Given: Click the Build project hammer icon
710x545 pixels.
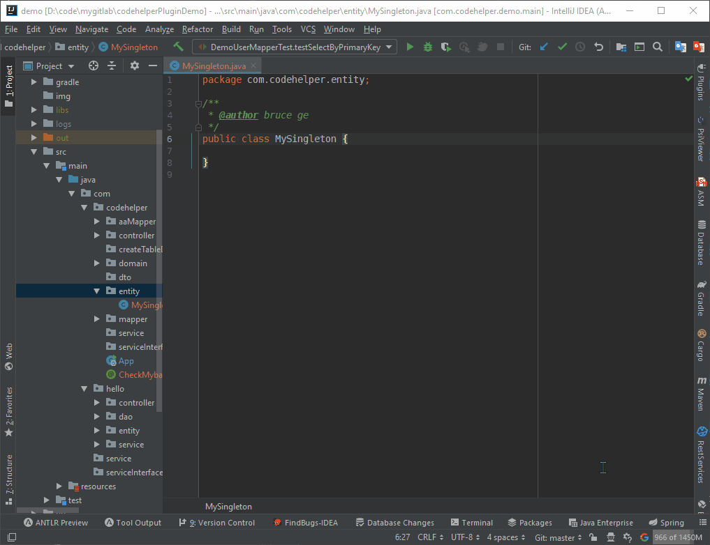Looking at the screenshot, I should click(179, 47).
